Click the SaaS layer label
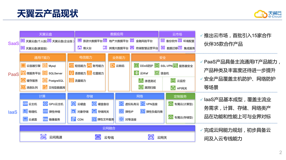This screenshot has width=286, height=160. tap(13, 43)
